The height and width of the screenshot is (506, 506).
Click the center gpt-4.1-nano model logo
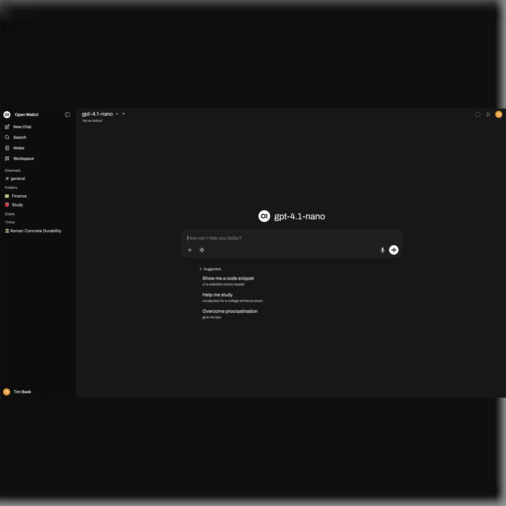pos(264,216)
